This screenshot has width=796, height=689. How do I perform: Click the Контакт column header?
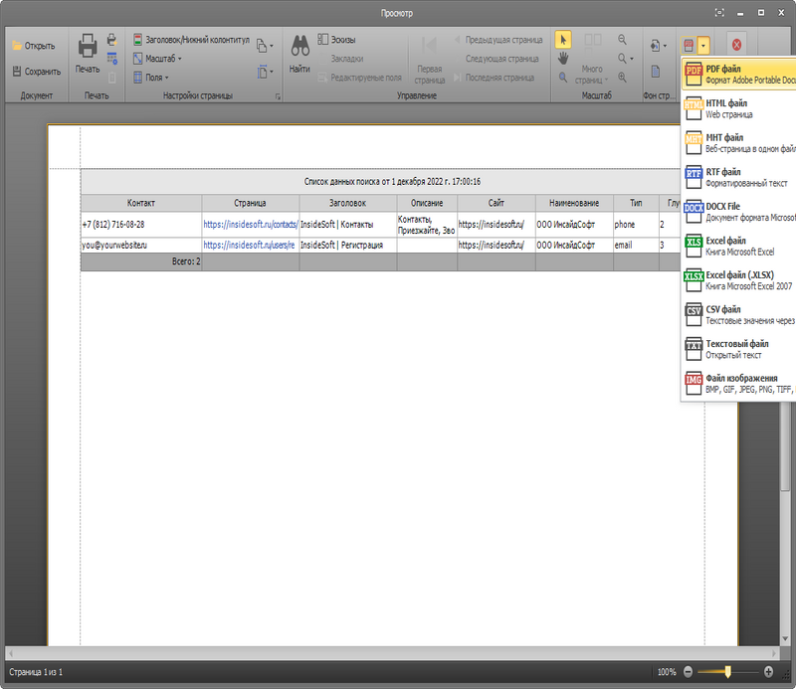[141, 203]
